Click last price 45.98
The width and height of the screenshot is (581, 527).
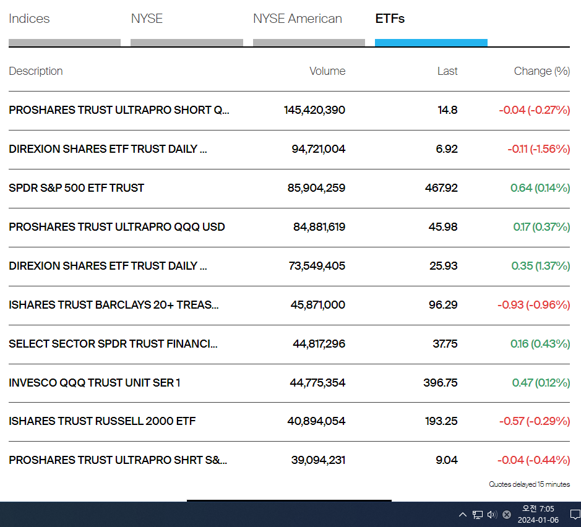(x=443, y=226)
